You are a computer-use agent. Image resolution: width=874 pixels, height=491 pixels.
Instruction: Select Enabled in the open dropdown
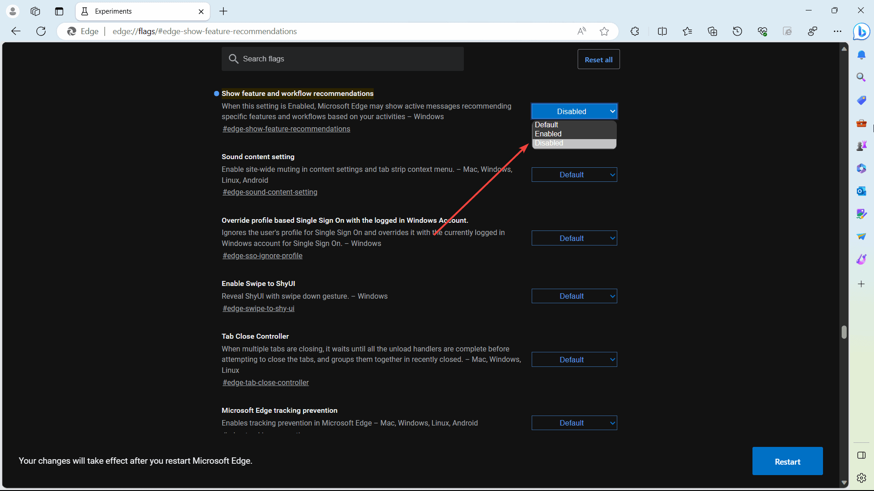(574, 134)
